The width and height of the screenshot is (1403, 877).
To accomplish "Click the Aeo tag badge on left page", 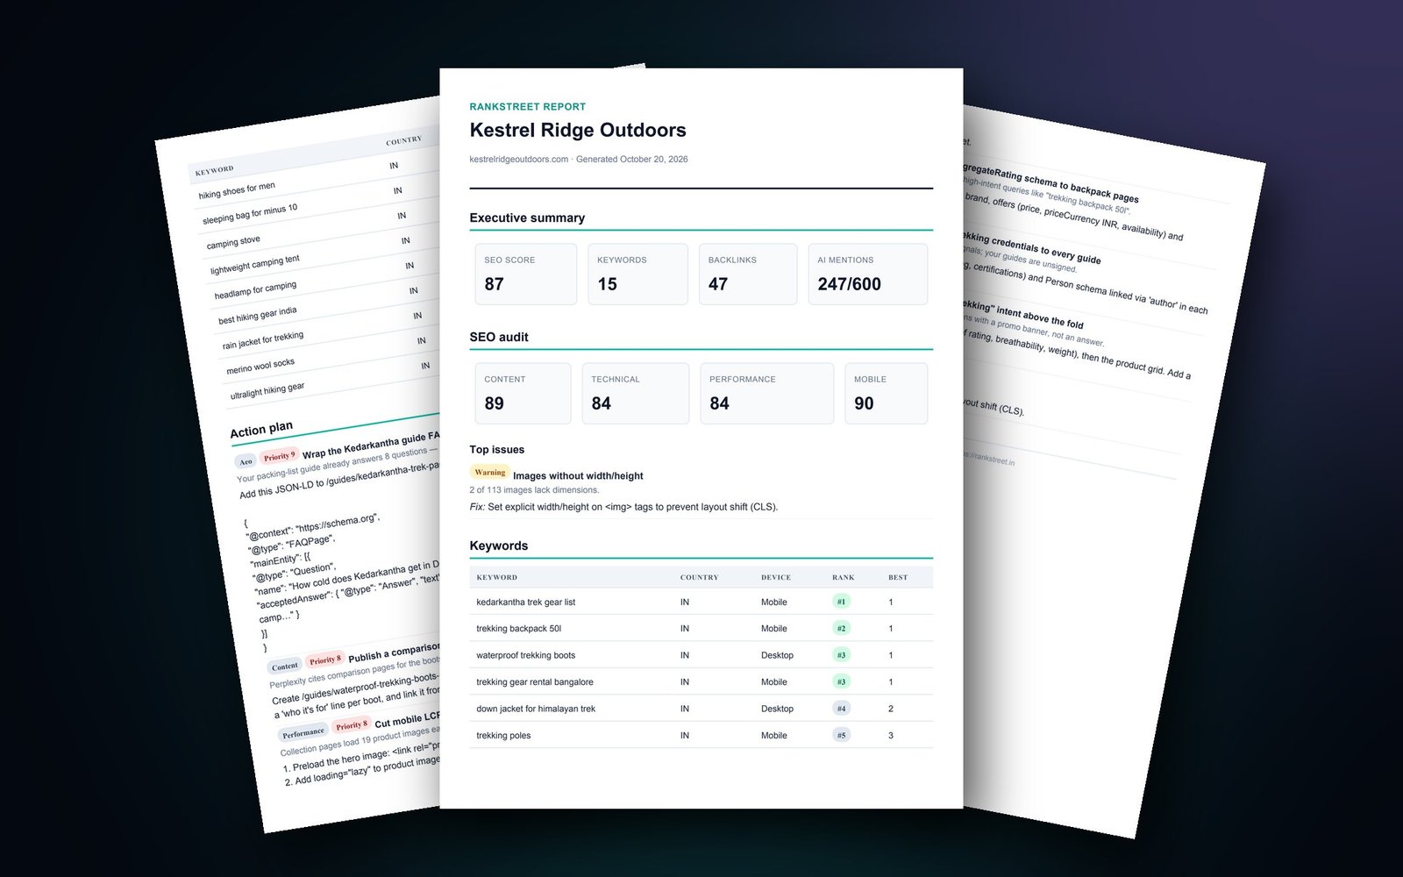I will point(246,461).
